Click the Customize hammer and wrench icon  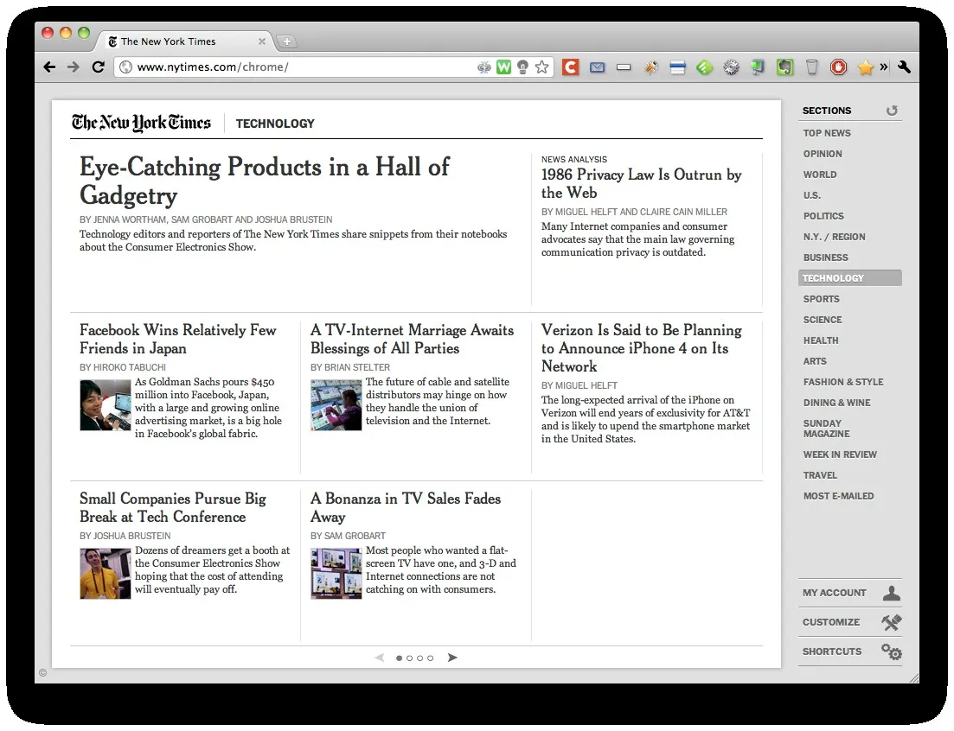pyautogui.click(x=892, y=621)
